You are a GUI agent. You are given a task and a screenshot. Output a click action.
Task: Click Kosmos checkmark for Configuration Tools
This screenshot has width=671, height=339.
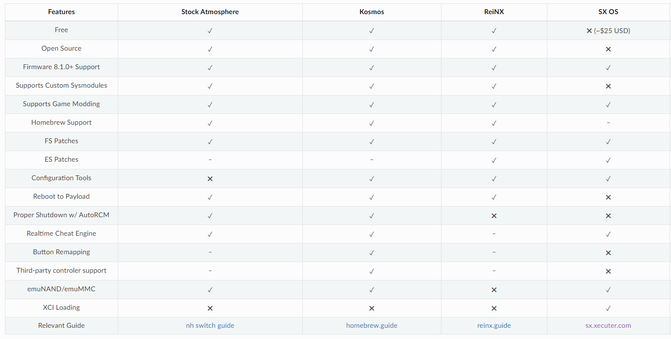[372, 179]
